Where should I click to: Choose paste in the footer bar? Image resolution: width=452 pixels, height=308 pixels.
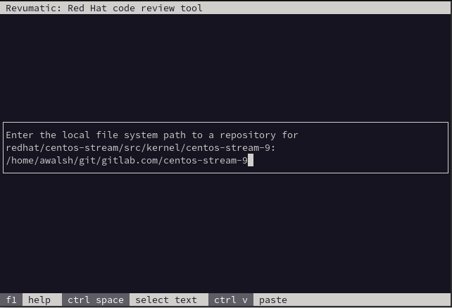[273, 300]
